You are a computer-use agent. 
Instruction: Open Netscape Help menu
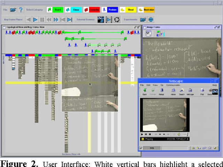[215, 85]
